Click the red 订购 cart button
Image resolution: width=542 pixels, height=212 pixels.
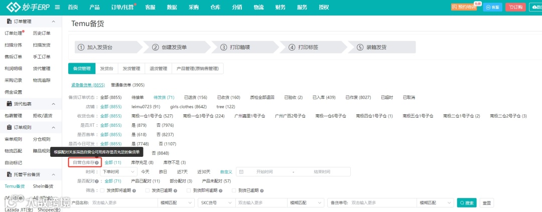click(x=516, y=7)
